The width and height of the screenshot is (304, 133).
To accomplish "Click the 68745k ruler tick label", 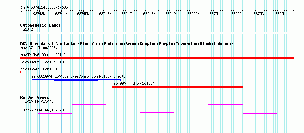I will pos(83,14).
